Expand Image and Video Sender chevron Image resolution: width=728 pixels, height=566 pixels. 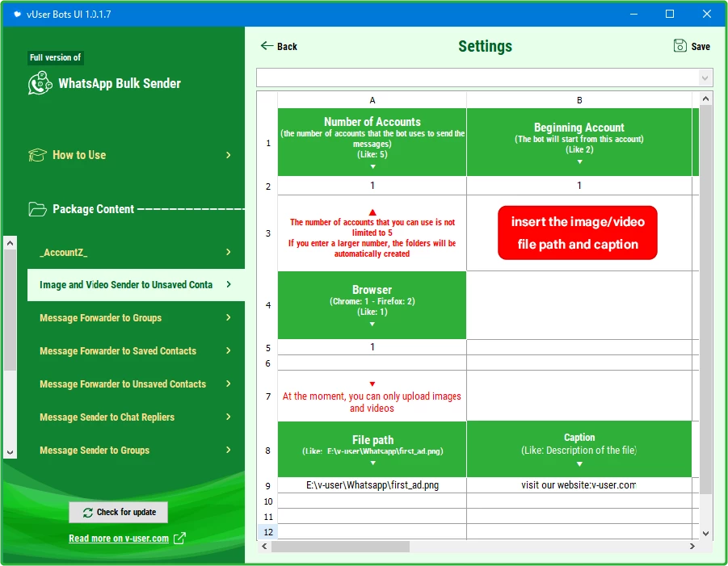click(229, 284)
